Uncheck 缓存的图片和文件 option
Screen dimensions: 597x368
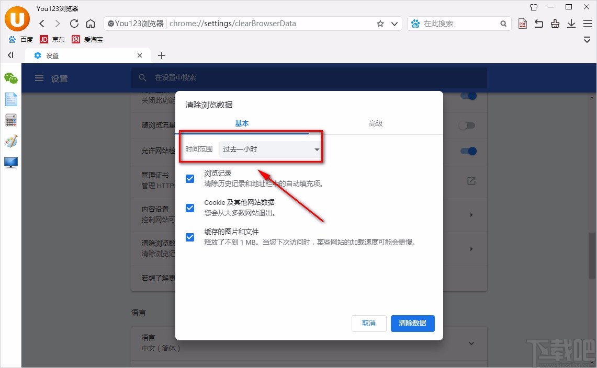pyautogui.click(x=189, y=237)
